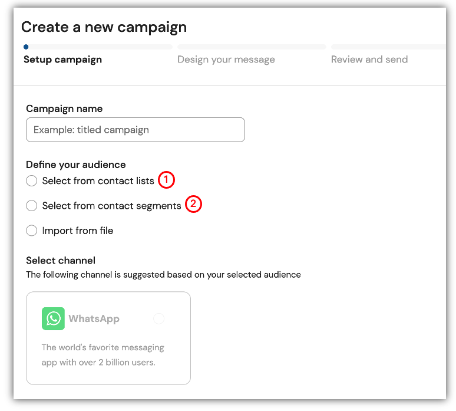
Task: Click the 'Select from contact segments' label
Action: click(x=112, y=206)
